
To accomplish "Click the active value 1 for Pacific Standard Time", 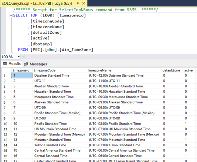I will tap(189, 124).
